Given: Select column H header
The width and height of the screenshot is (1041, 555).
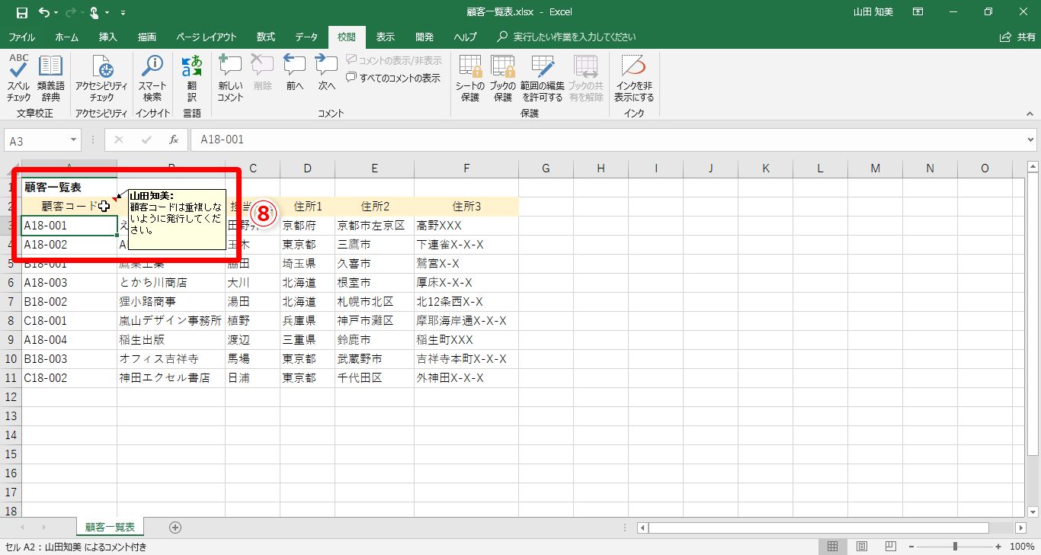Looking at the screenshot, I should tap(601, 168).
